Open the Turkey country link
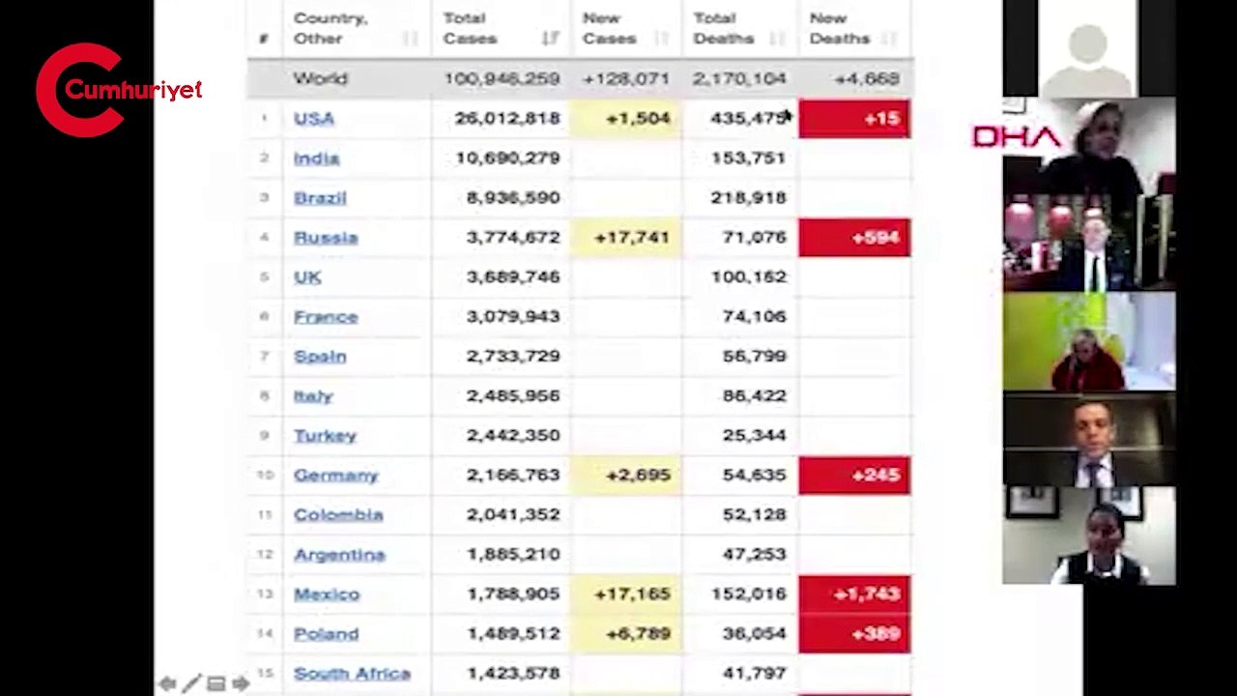 (x=325, y=435)
